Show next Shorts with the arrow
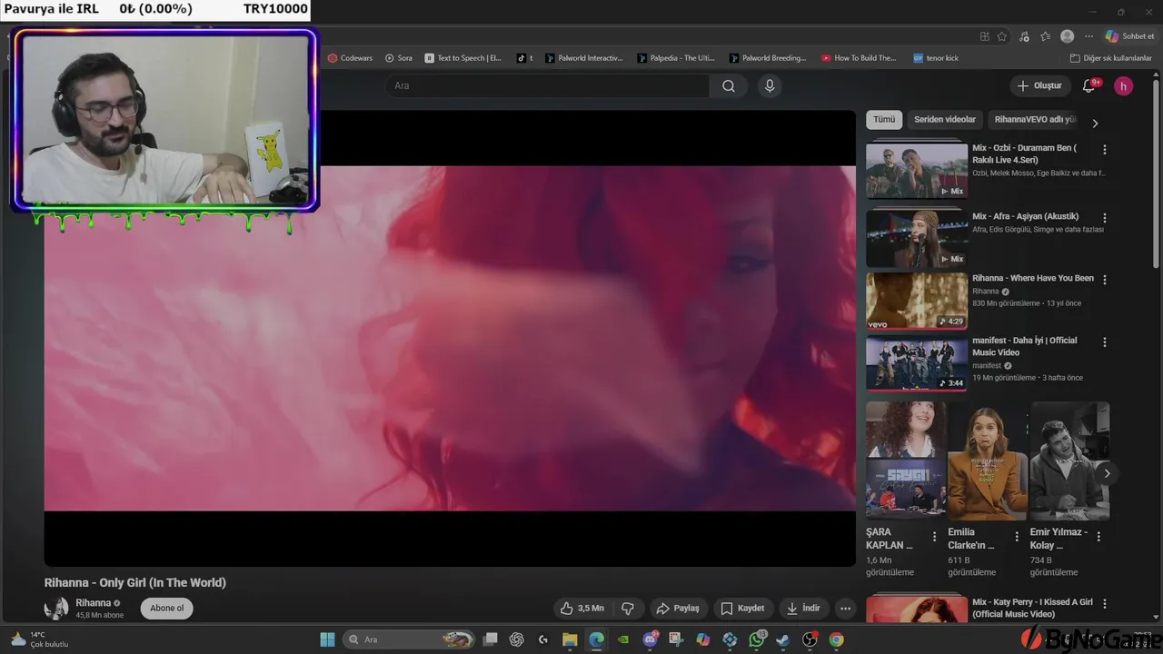The height and width of the screenshot is (654, 1163). pyautogui.click(x=1107, y=473)
